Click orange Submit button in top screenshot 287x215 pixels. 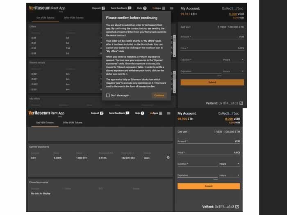[x=212, y=82]
